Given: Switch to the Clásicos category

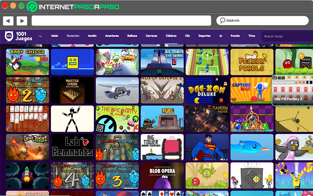Looking at the screenshot, I should pos(171,36).
